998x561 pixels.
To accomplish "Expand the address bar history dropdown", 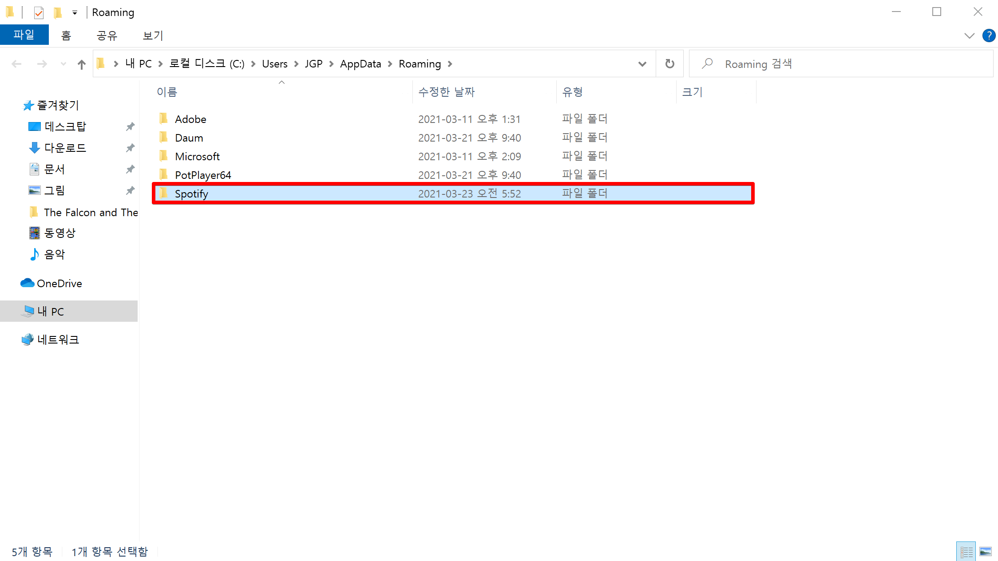I will pos(642,64).
